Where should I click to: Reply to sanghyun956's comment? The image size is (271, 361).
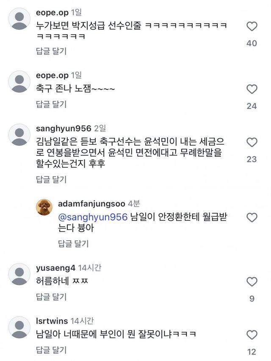coord(51,179)
